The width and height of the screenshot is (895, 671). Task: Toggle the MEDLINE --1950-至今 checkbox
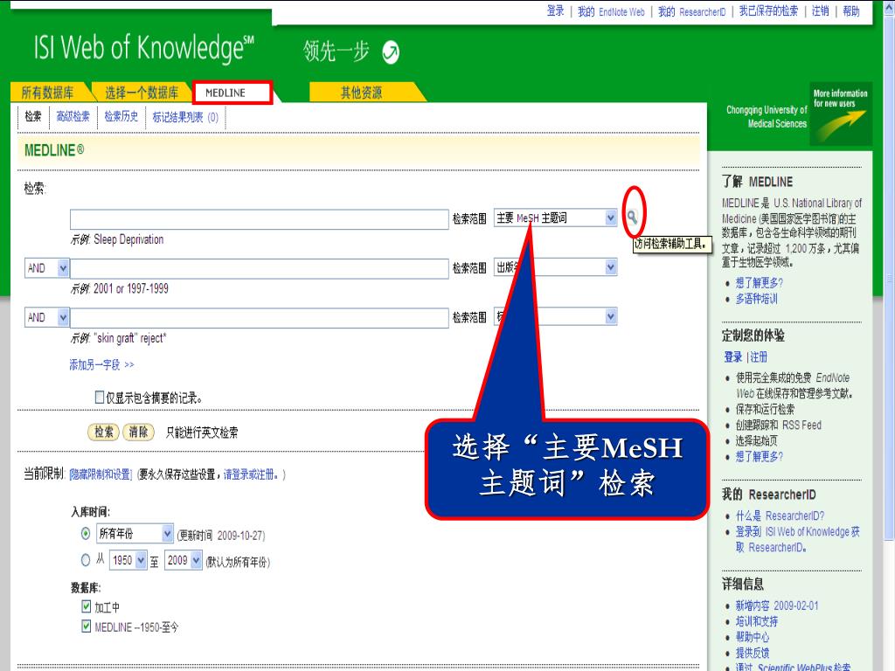tap(87, 626)
